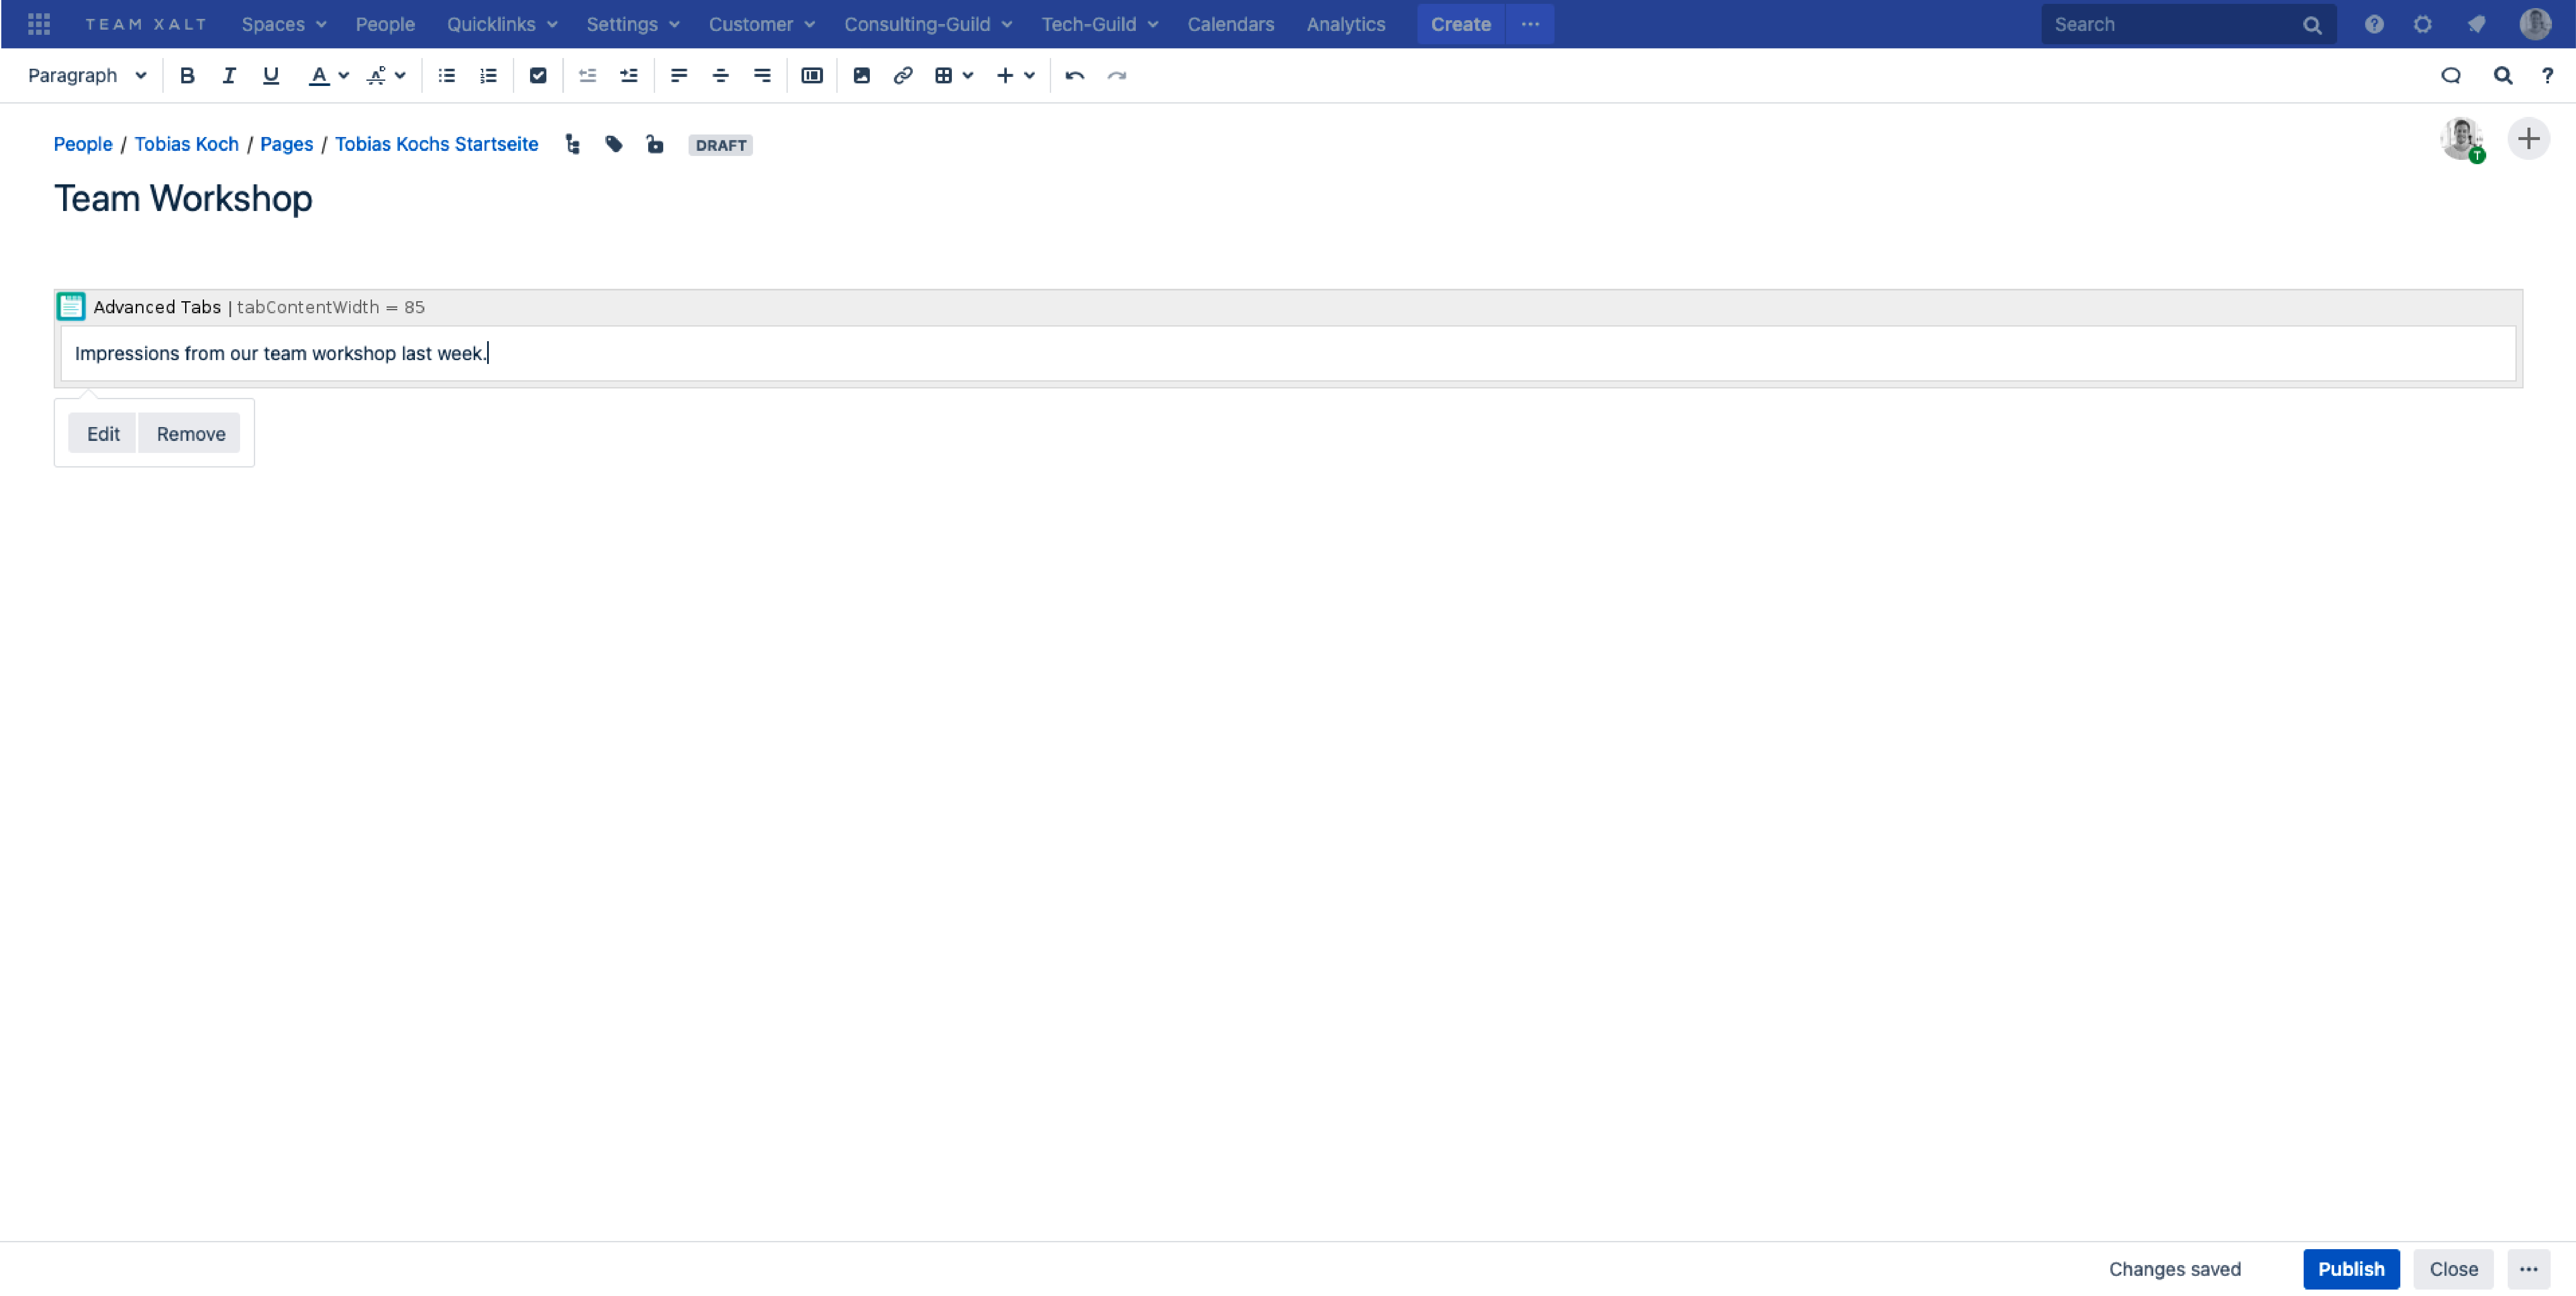2576x1296 pixels.
Task: Apply bold formatting
Action: click(x=187, y=75)
